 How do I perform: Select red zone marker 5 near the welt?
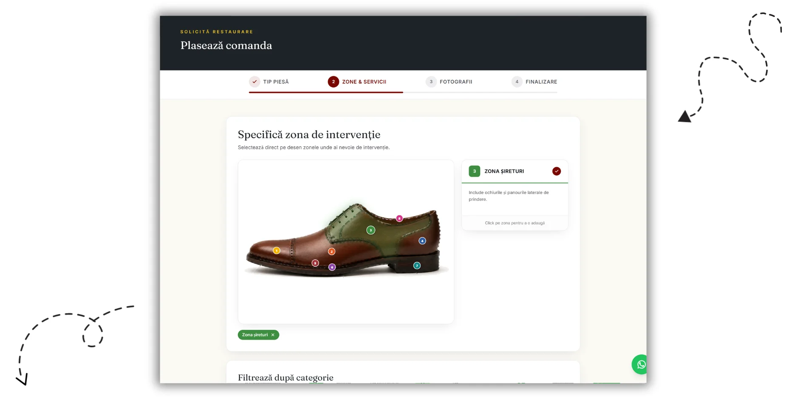click(315, 263)
